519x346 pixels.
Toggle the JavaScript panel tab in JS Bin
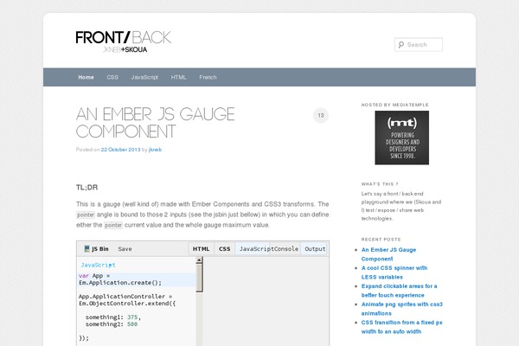click(254, 248)
